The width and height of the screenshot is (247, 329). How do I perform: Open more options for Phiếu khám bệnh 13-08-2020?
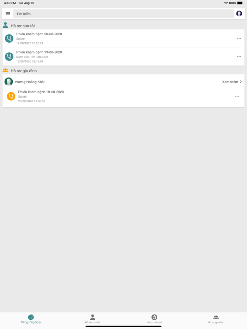tap(239, 57)
